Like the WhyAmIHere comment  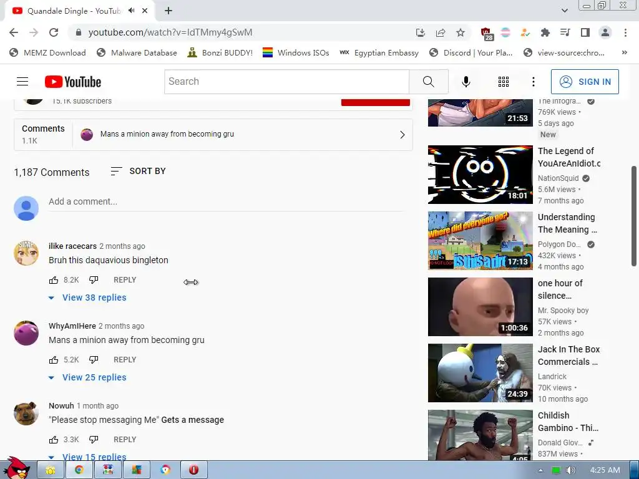point(54,360)
